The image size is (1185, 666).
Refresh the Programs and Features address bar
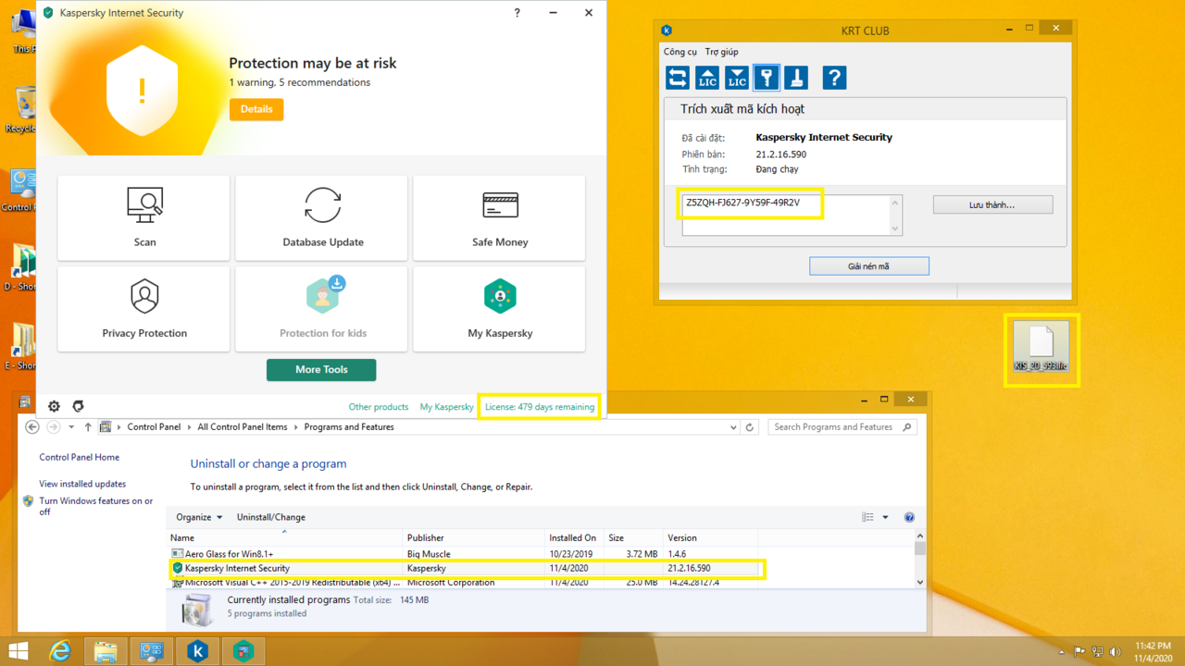tap(750, 427)
